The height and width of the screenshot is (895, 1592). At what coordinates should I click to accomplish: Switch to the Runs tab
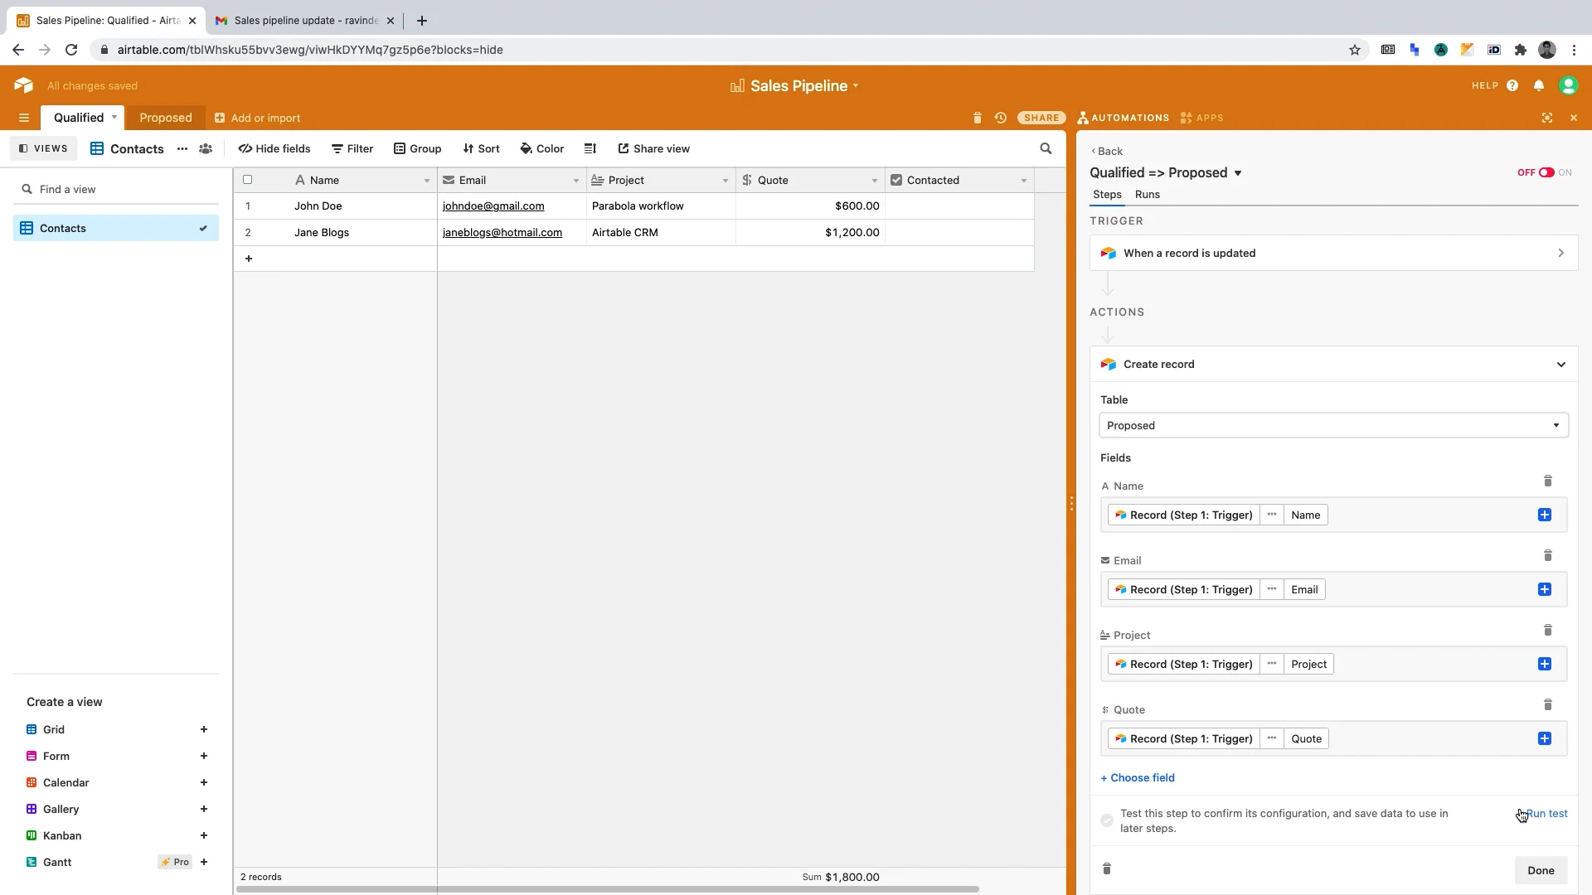(x=1148, y=195)
